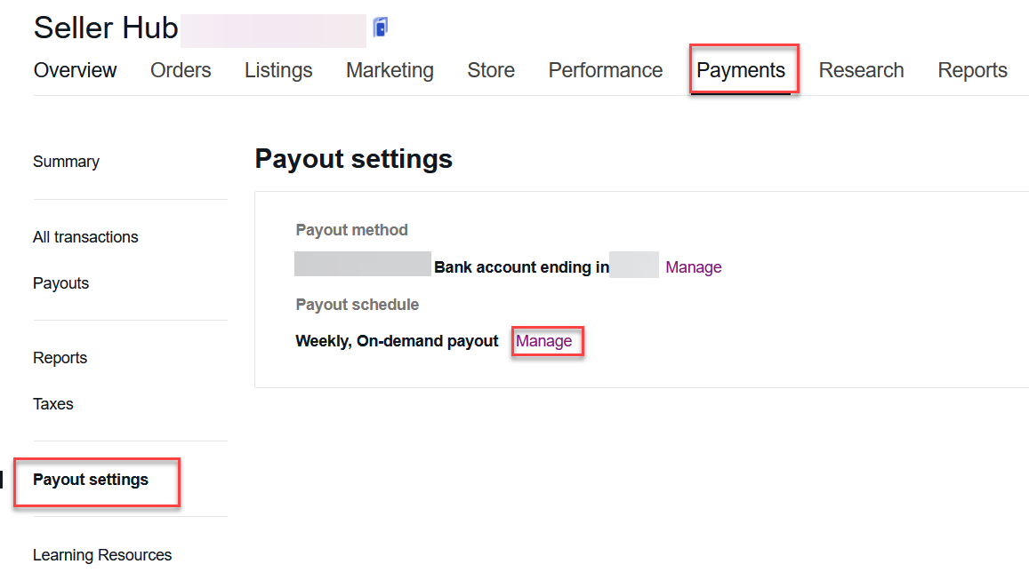1029x580 pixels.
Task: Open the Overview tab
Action: (x=75, y=70)
